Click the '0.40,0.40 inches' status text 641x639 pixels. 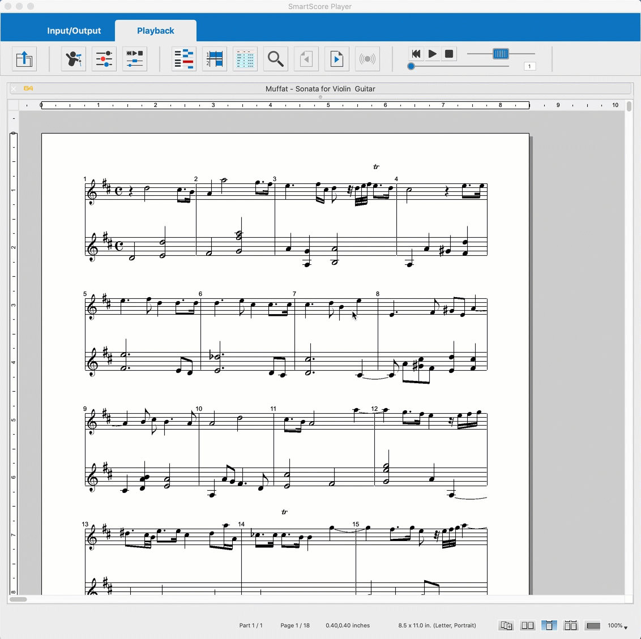click(x=348, y=625)
